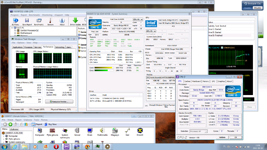Open Opera browser from the taskbar
This screenshot has width=267, height=150.
[56, 147]
